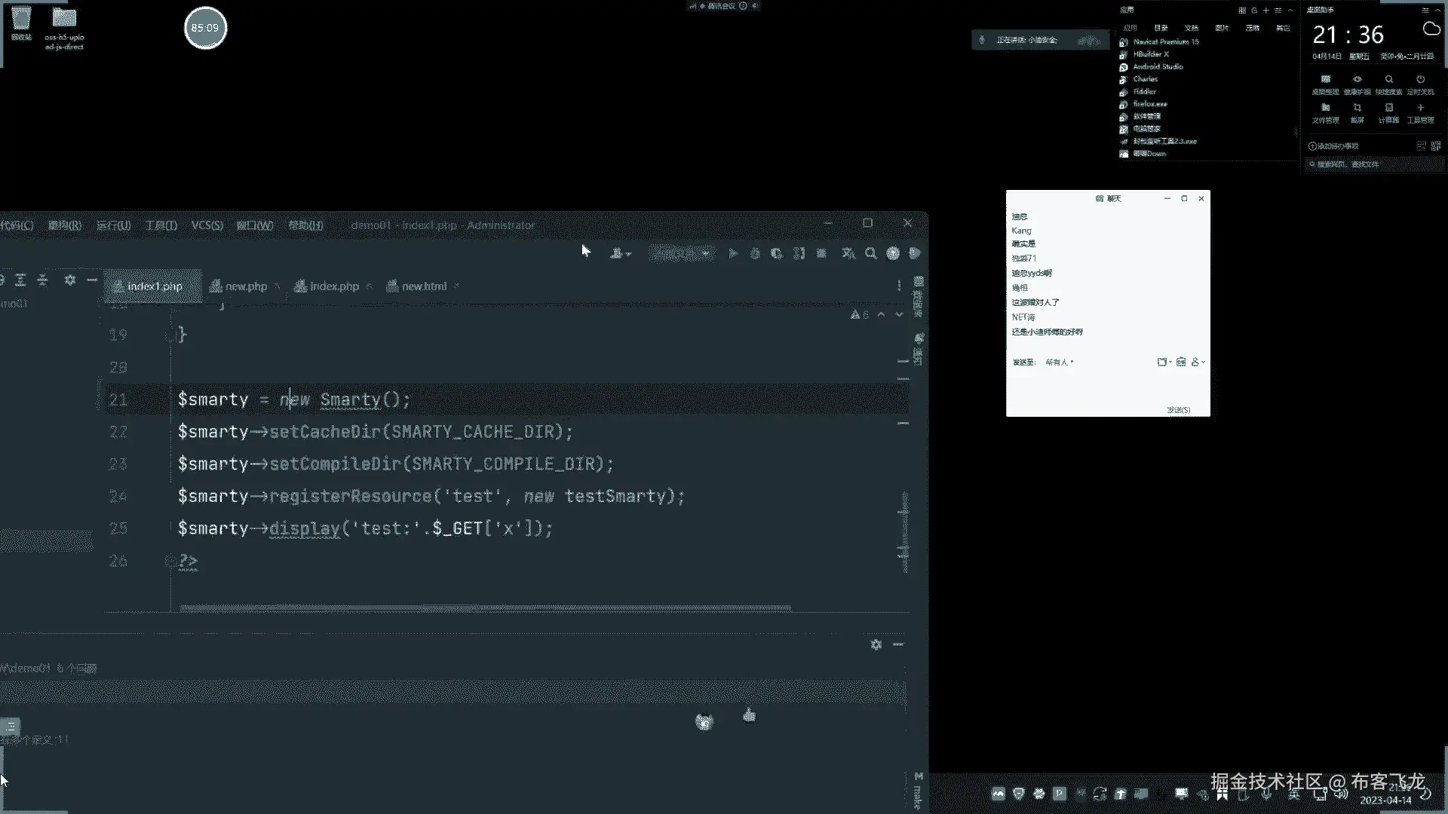Image resolution: width=1448 pixels, height=814 pixels.
Task: Open Search Everywhere magnifier icon
Action: click(x=871, y=254)
